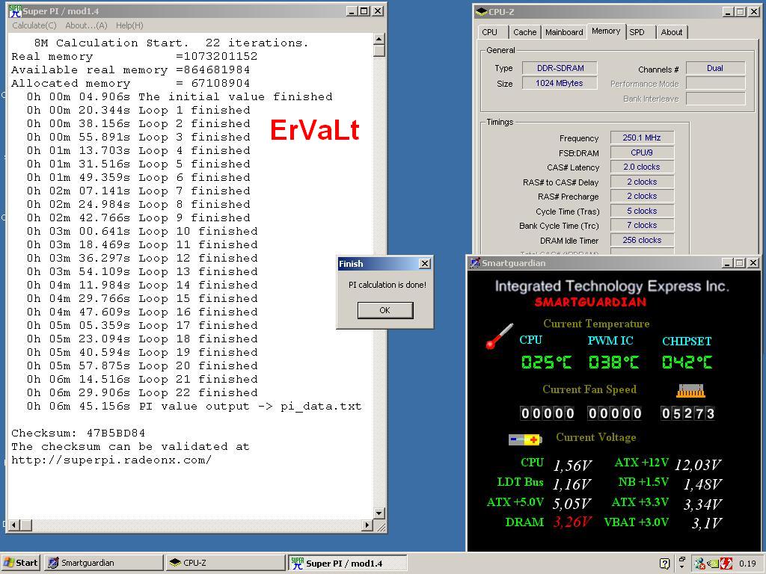Close the Finish dialog with X
This screenshot has height=574, width=766.
pos(424,264)
